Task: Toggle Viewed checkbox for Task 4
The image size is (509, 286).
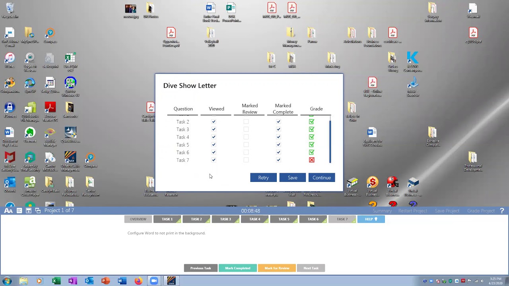Action: tap(214, 137)
